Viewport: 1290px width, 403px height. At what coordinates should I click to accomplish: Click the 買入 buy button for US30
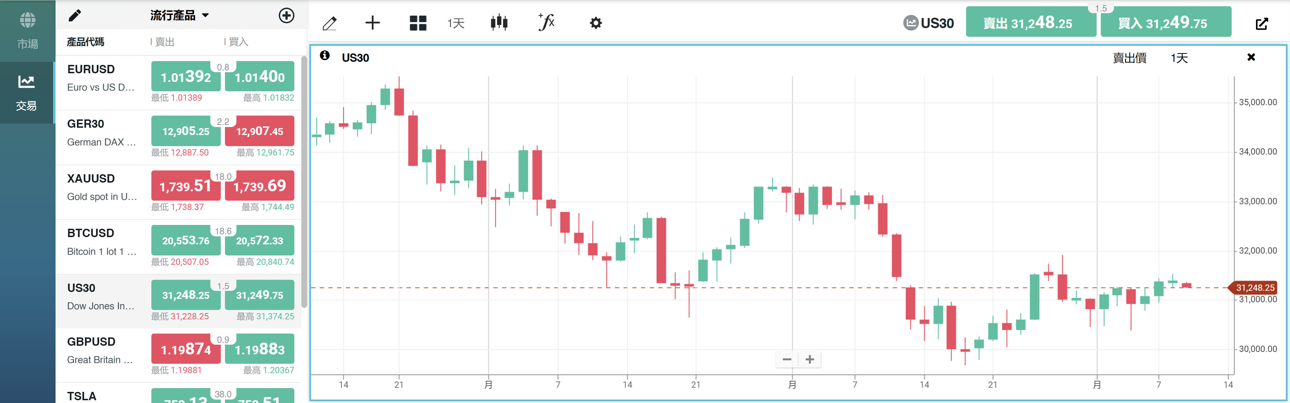[1165, 23]
